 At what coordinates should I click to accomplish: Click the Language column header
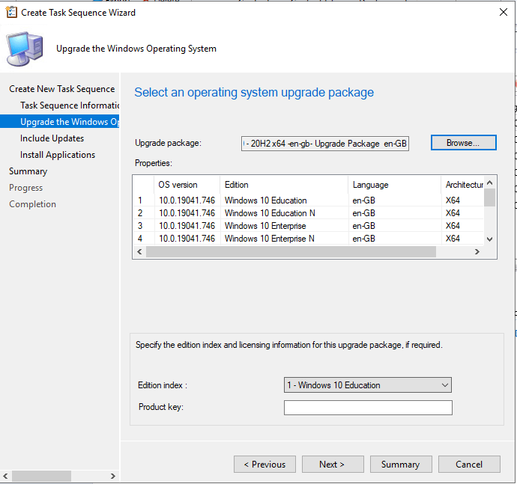371,185
